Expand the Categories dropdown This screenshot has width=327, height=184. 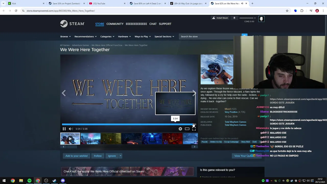107,37
